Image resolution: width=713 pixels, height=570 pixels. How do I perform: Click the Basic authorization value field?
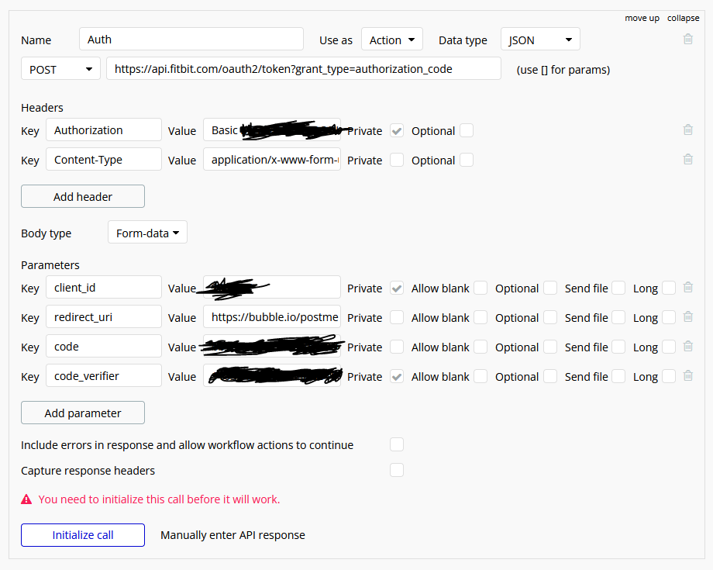(272, 130)
